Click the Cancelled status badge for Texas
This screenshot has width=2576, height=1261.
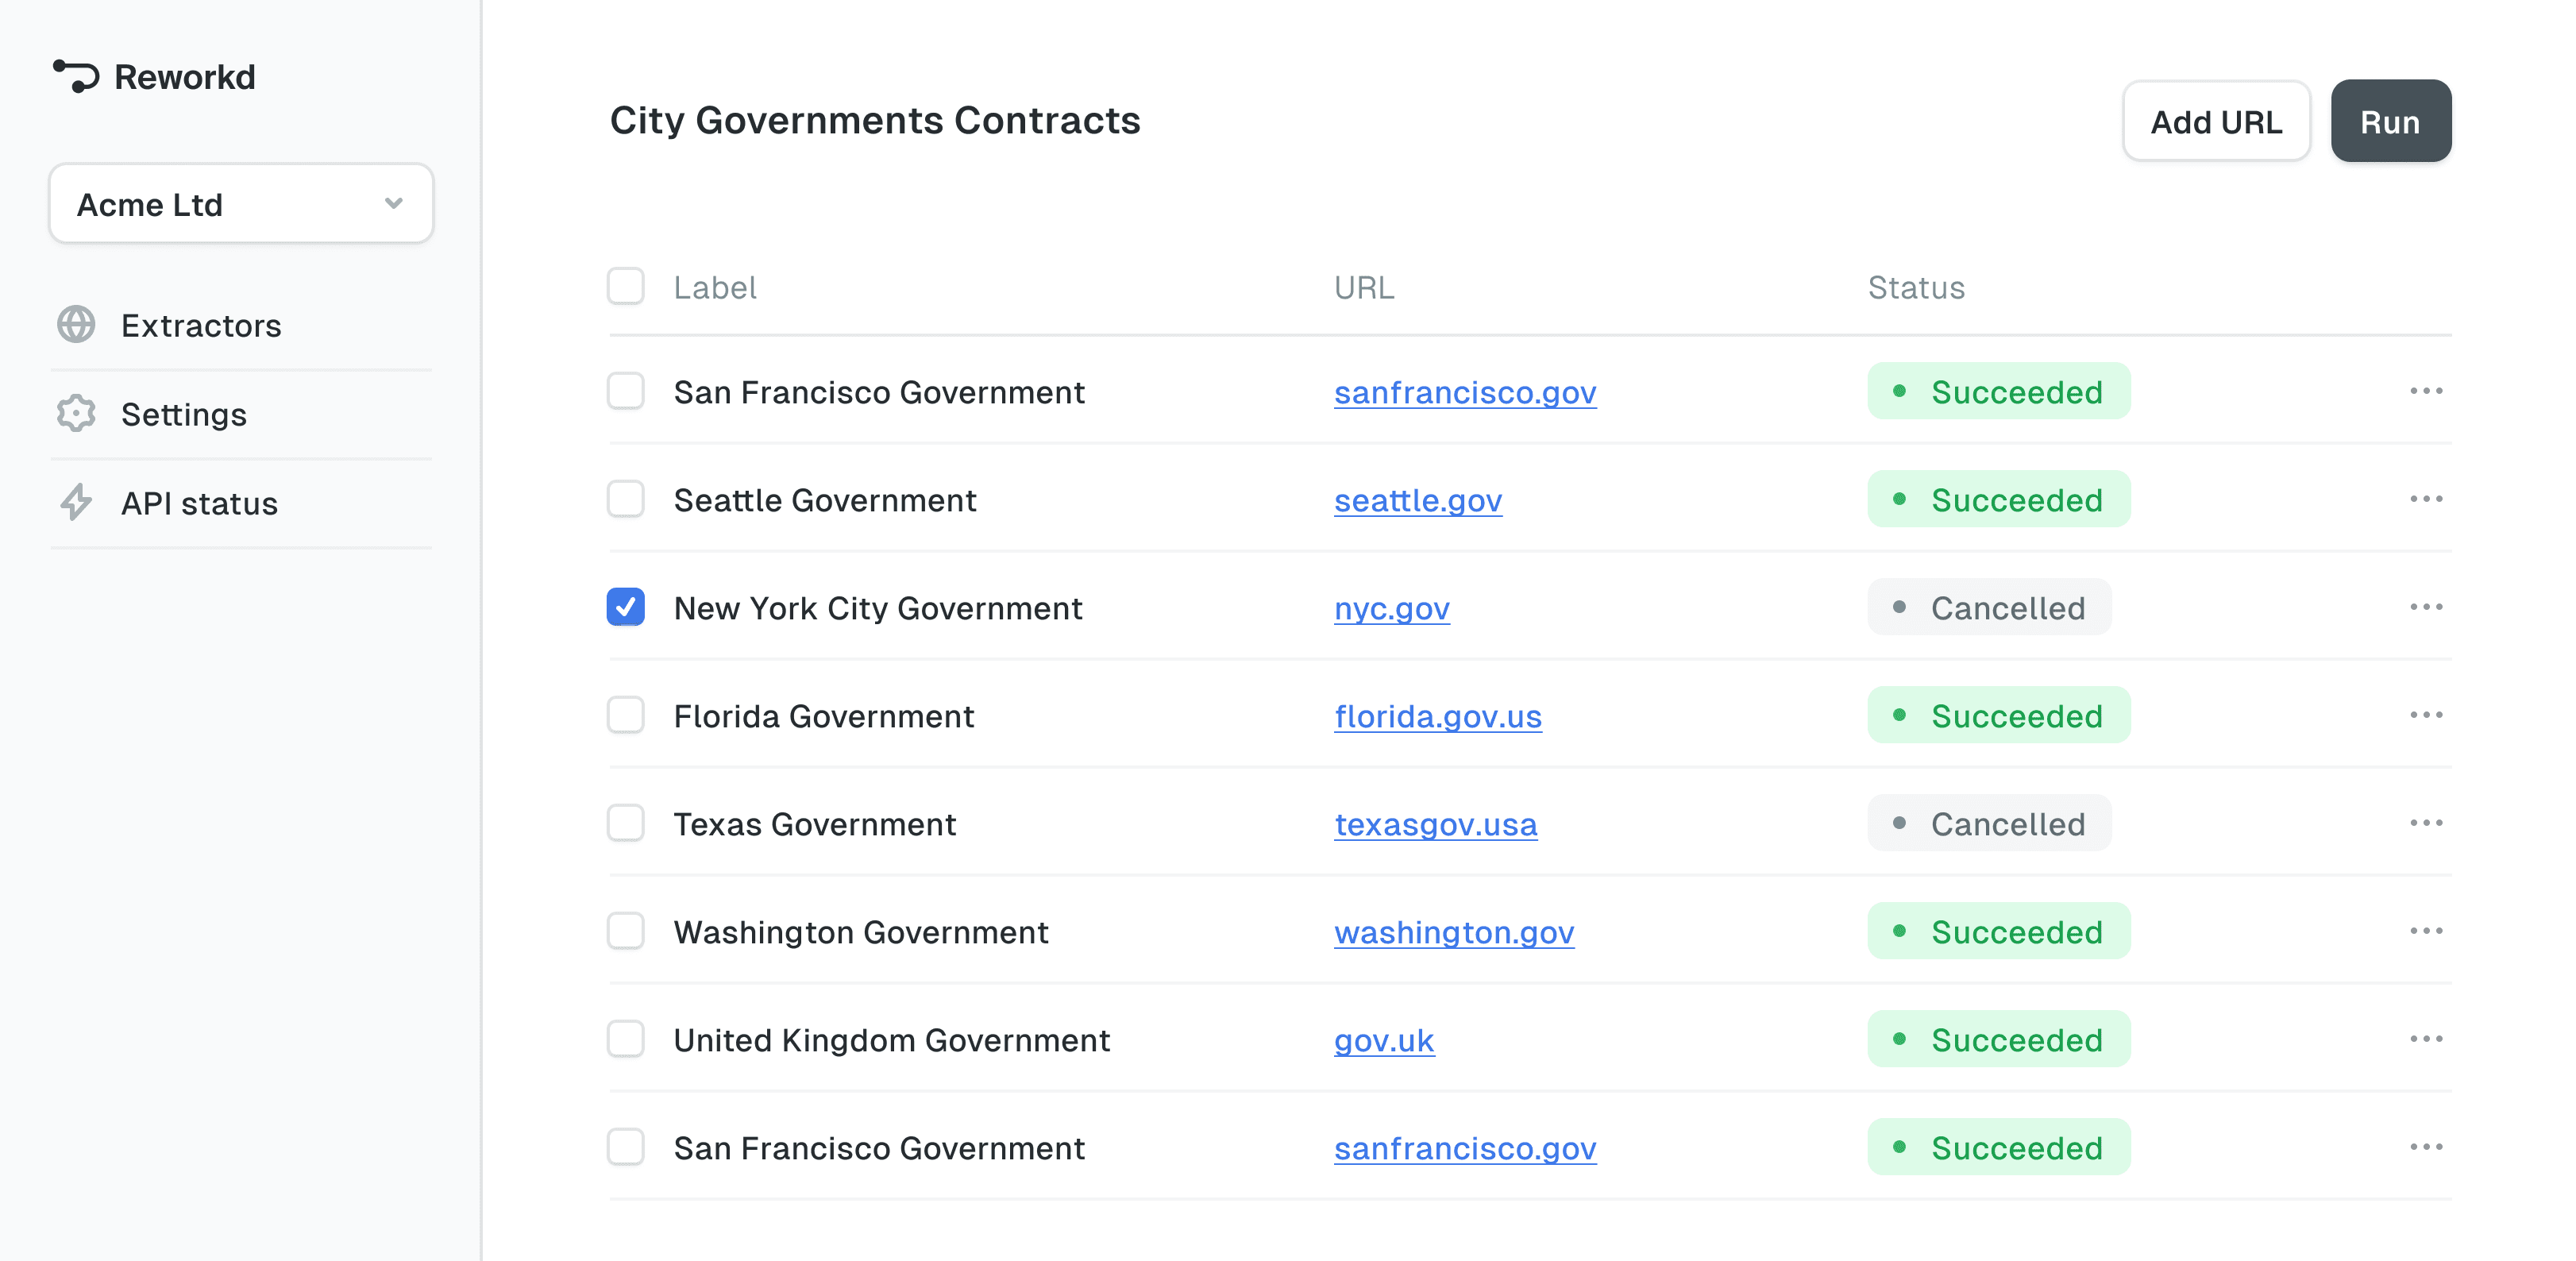pyautogui.click(x=1988, y=824)
